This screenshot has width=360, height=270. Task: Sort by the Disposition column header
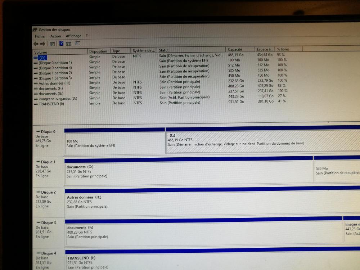pos(99,51)
